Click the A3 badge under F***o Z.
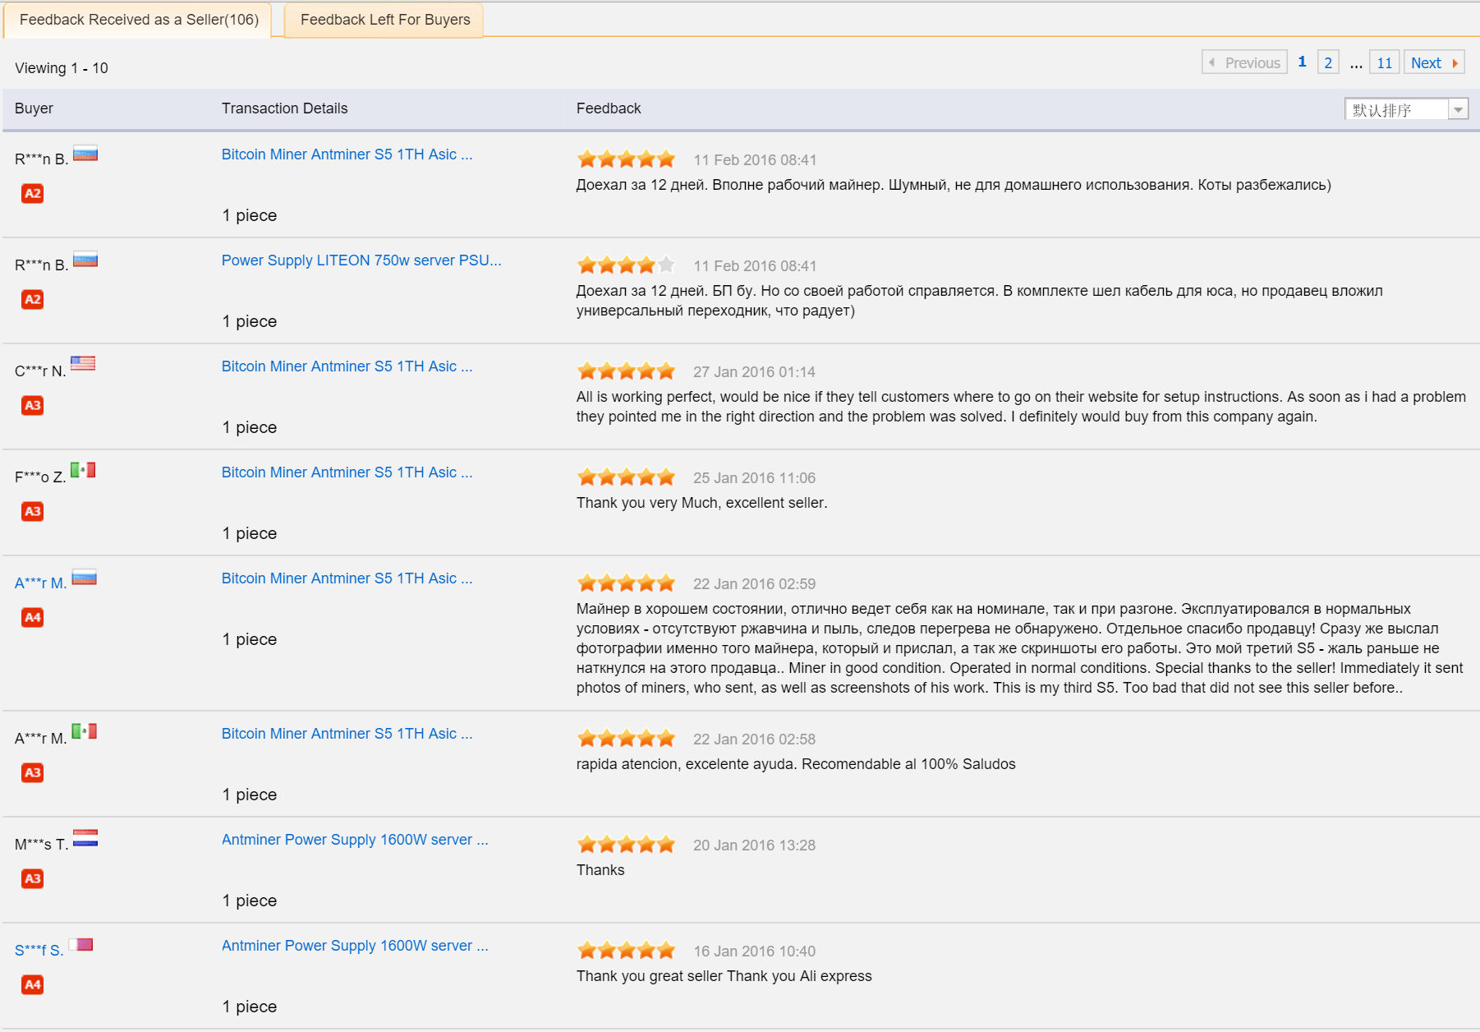 [x=33, y=512]
